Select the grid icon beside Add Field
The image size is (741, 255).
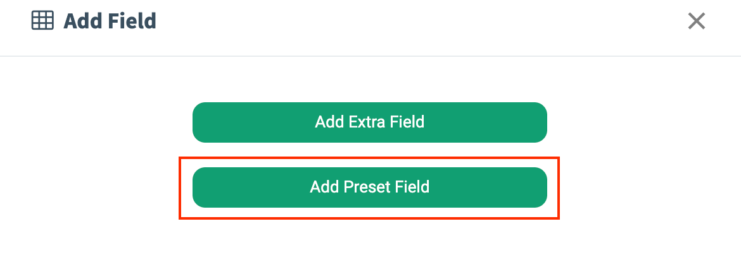[42, 21]
